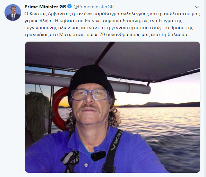The image size is (206, 177).
Task: Expand the tweet options chevron menu
Action: [x=197, y=7]
